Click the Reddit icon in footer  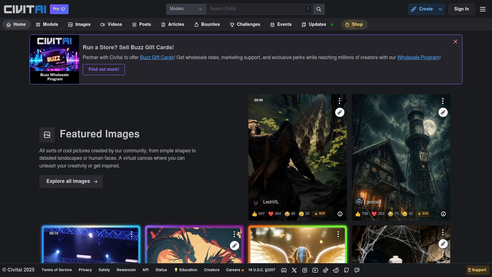click(x=336, y=270)
